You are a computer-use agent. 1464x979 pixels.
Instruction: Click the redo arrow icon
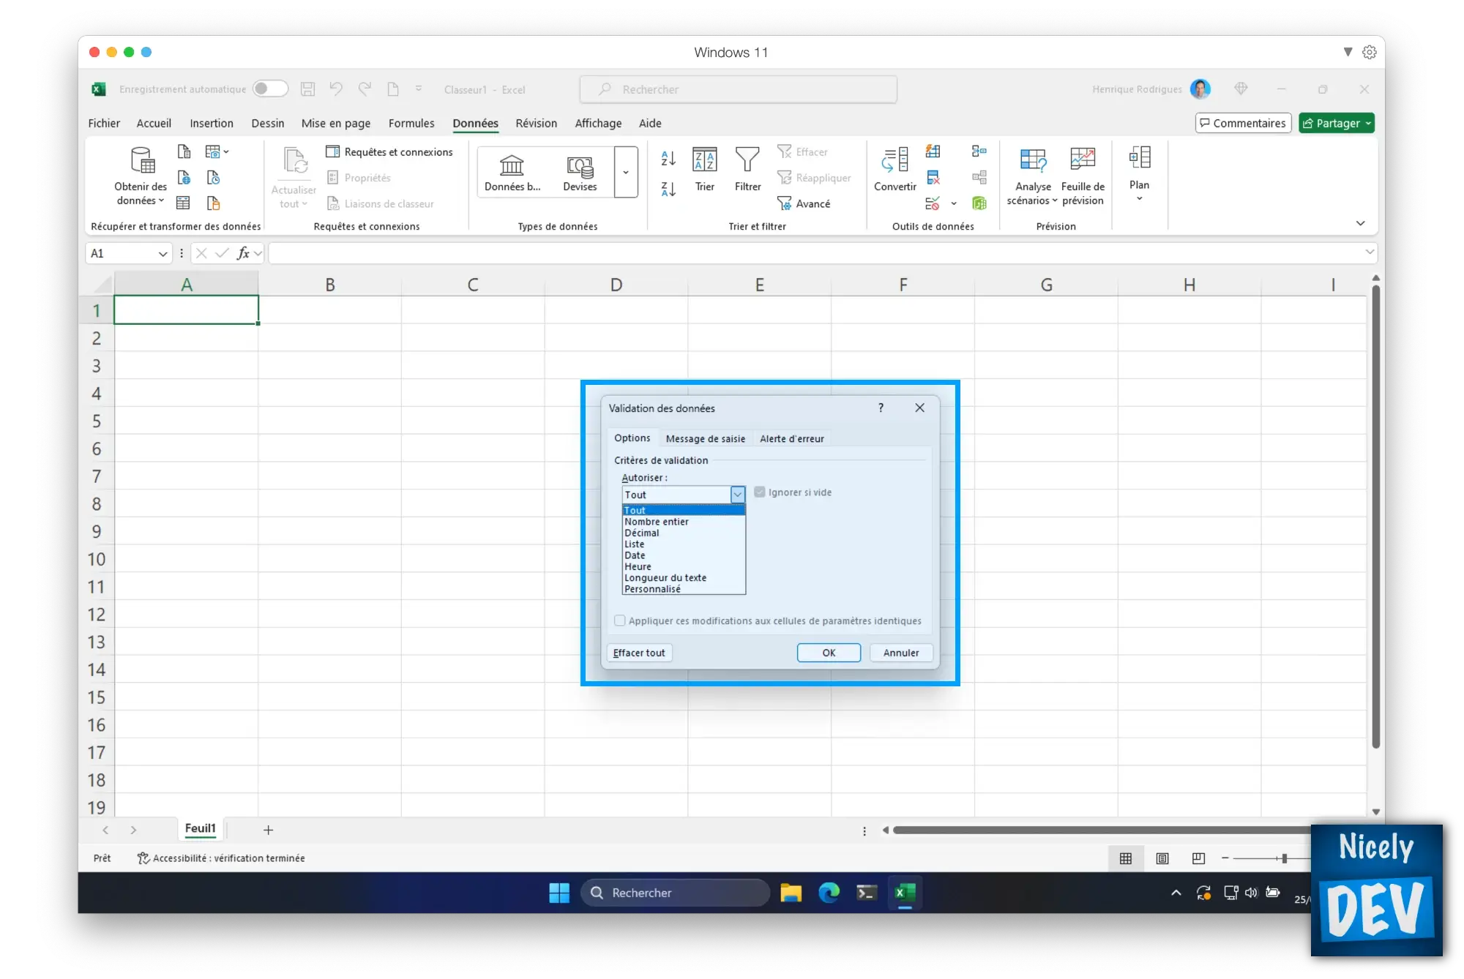point(365,89)
